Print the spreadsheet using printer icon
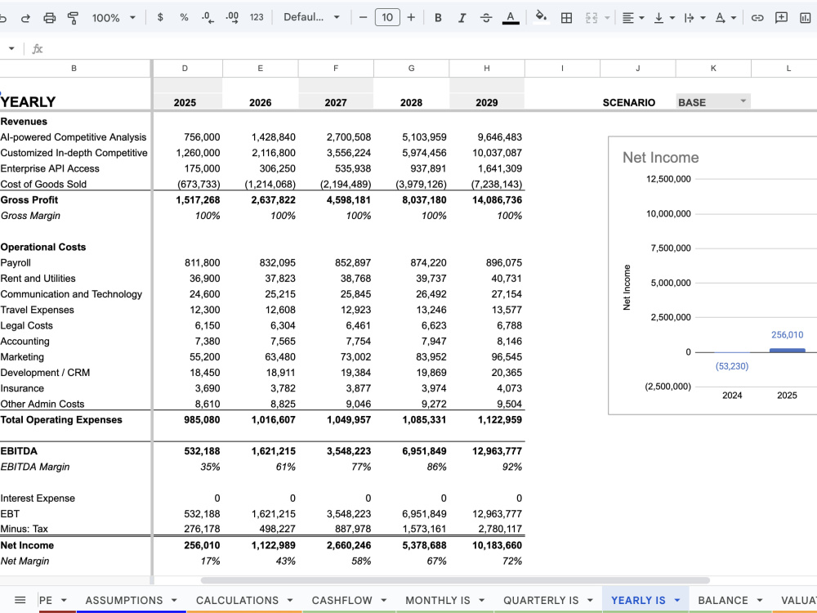Viewport: 817px width, 613px height. [x=49, y=18]
